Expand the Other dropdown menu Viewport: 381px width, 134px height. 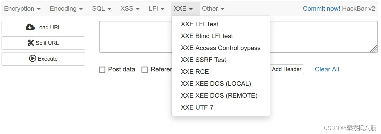point(213,9)
